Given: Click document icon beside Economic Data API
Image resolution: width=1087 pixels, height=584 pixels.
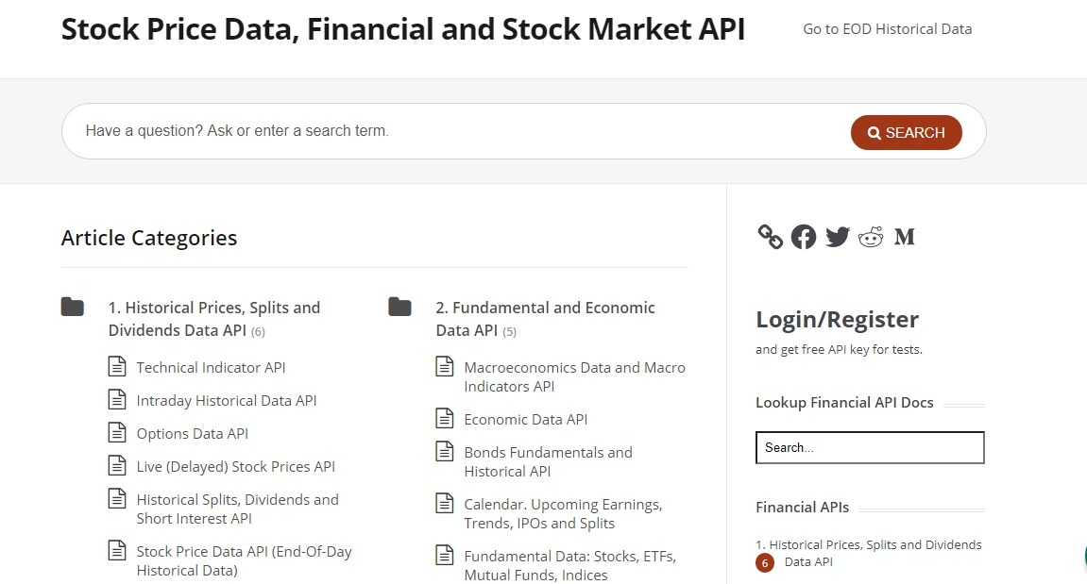Looking at the screenshot, I should click(445, 419).
